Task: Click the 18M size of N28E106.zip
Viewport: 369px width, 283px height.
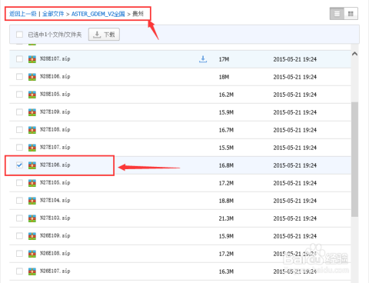Action: click(224, 77)
